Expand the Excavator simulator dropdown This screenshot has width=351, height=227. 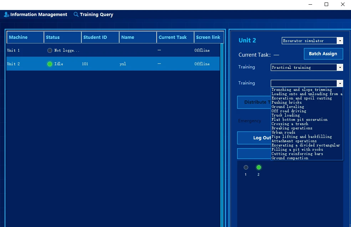(340, 41)
